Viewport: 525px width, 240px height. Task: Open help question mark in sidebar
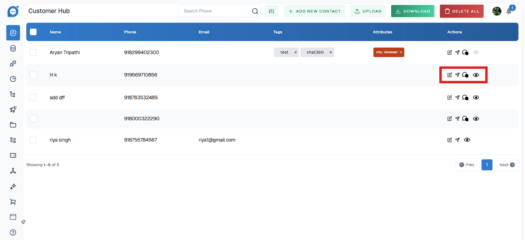click(x=13, y=232)
